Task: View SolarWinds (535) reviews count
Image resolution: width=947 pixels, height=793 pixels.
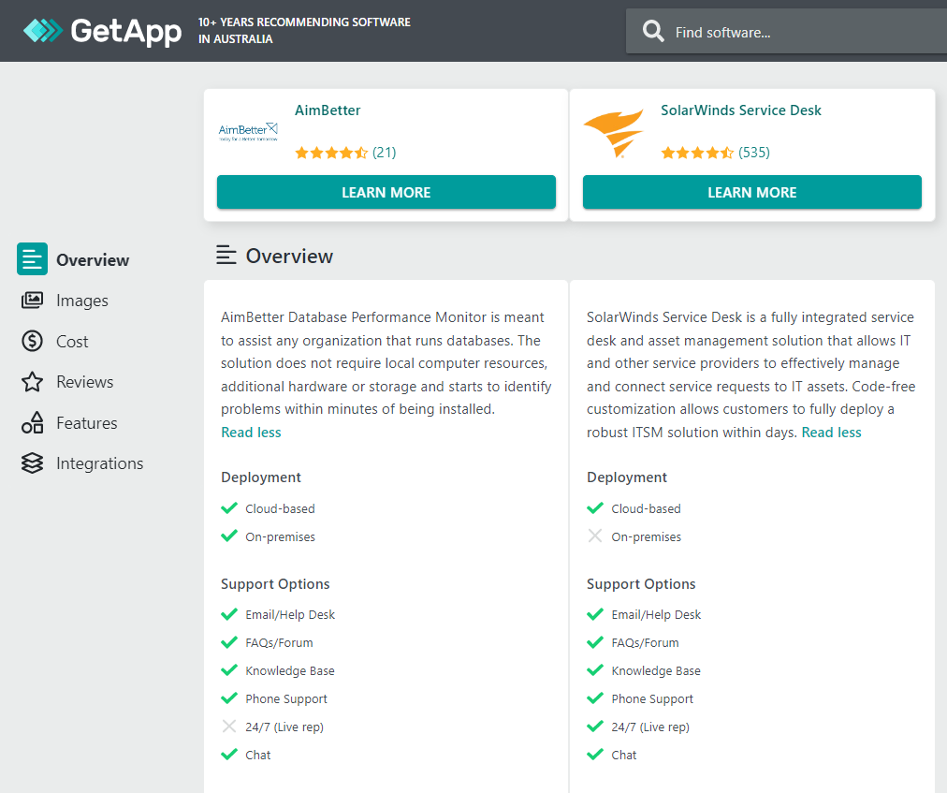Action: pos(754,153)
